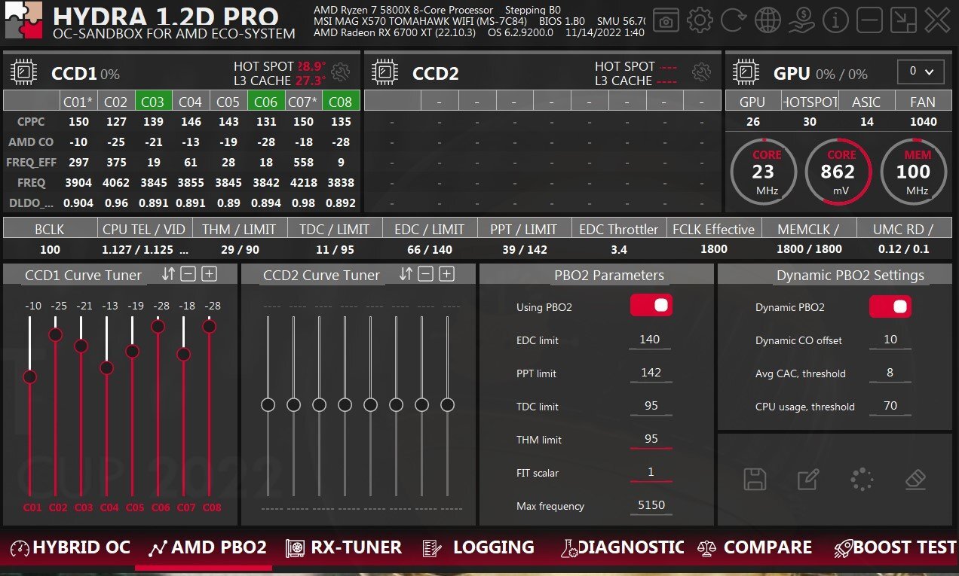Image resolution: width=959 pixels, height=576 pixels.
Task: Click the TDC limit input field
Action: pyautogui.click(x=651, y=407)
